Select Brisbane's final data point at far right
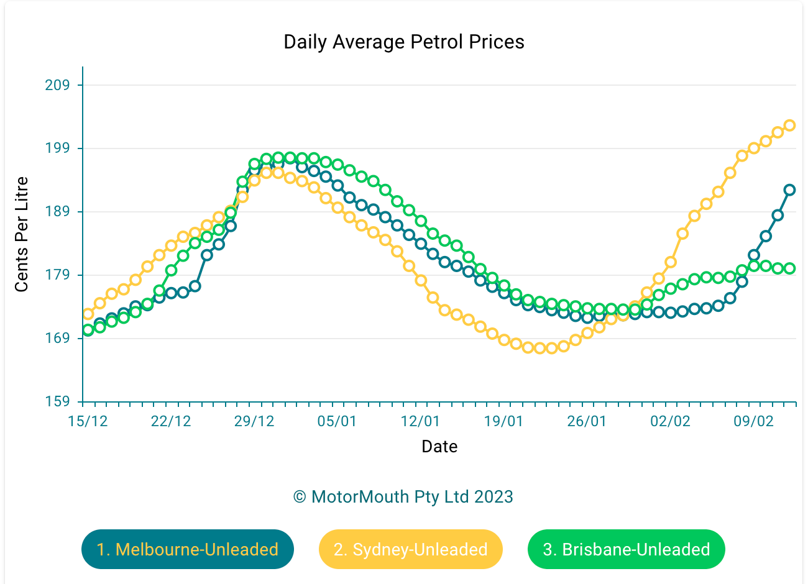This screenshot has width=808, height=584. (789, 268)
